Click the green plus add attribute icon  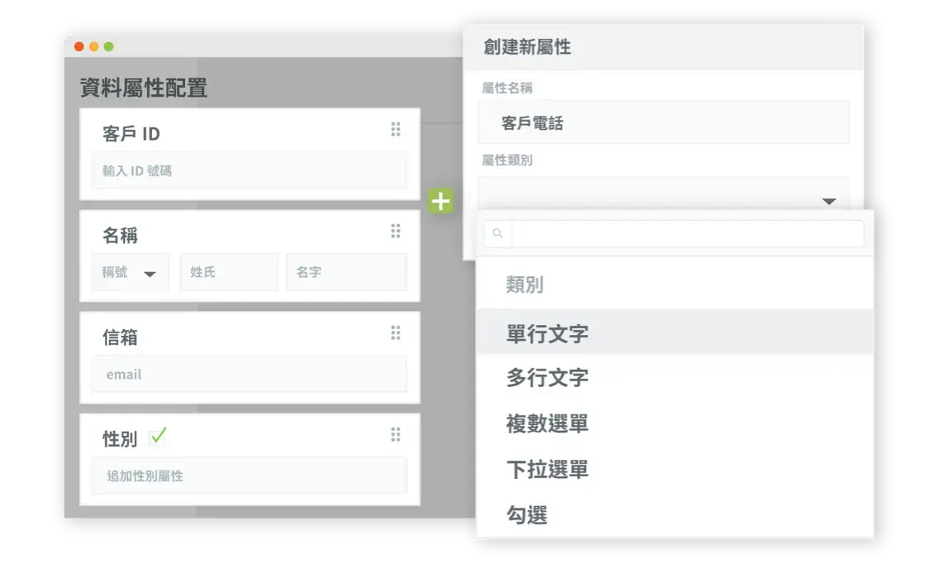tap(441, 201)
